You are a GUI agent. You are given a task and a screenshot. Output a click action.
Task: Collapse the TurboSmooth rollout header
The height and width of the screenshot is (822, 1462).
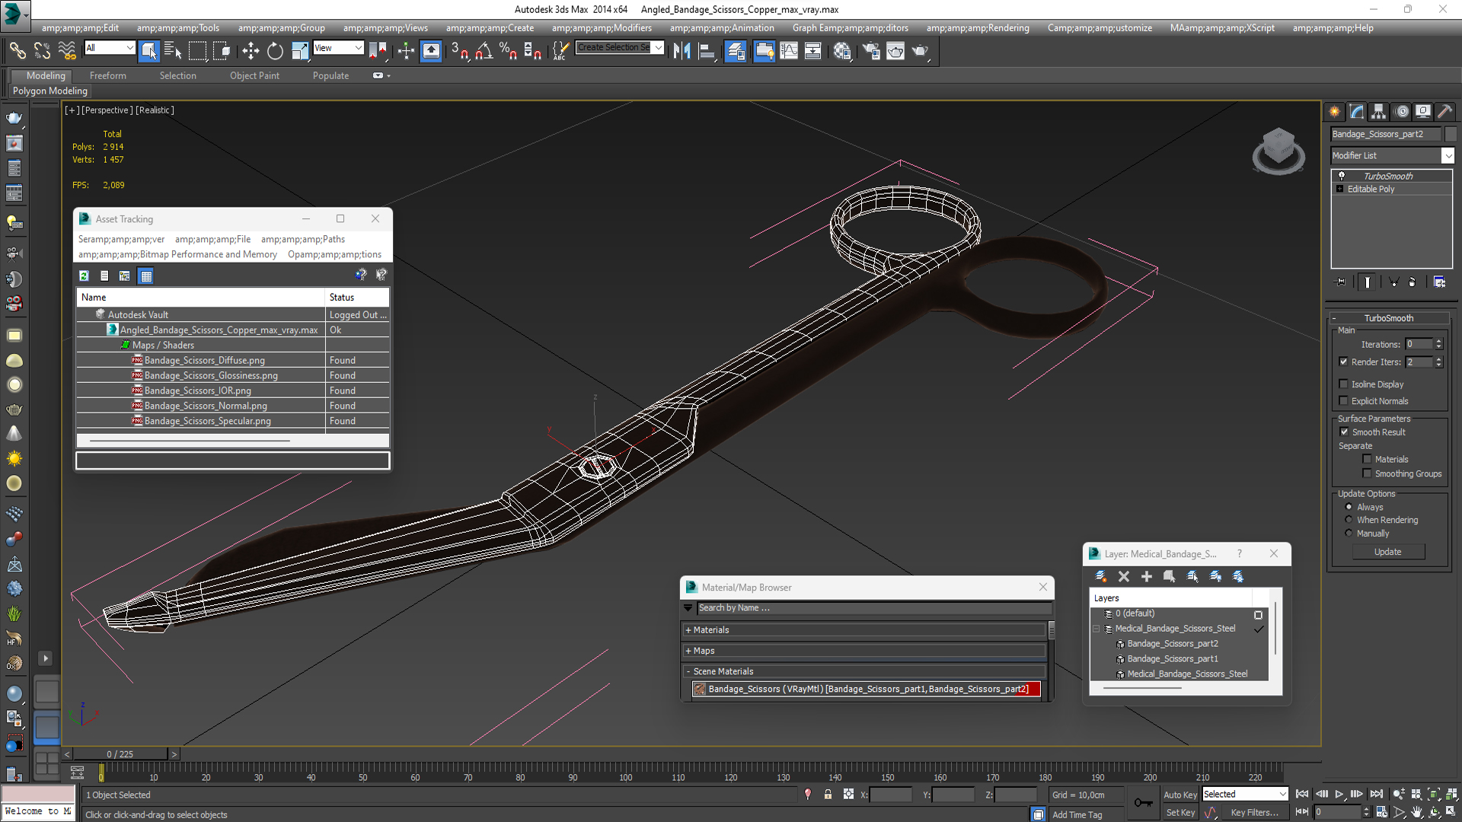(x=1388, y=318)
